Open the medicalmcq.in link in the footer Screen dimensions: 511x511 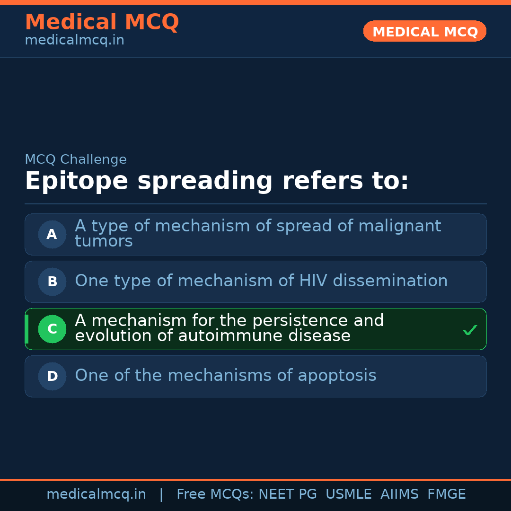[96, 494]
